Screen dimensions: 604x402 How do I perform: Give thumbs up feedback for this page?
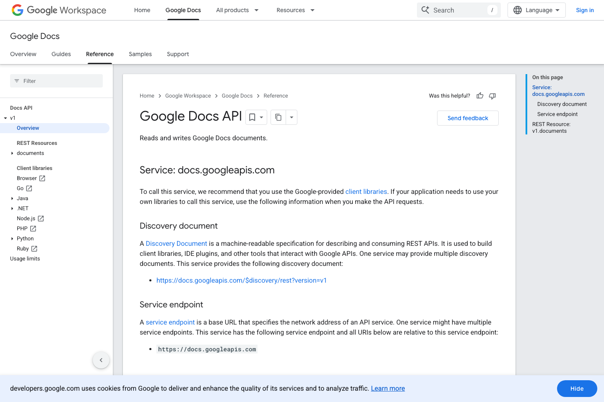pos(479,95)
